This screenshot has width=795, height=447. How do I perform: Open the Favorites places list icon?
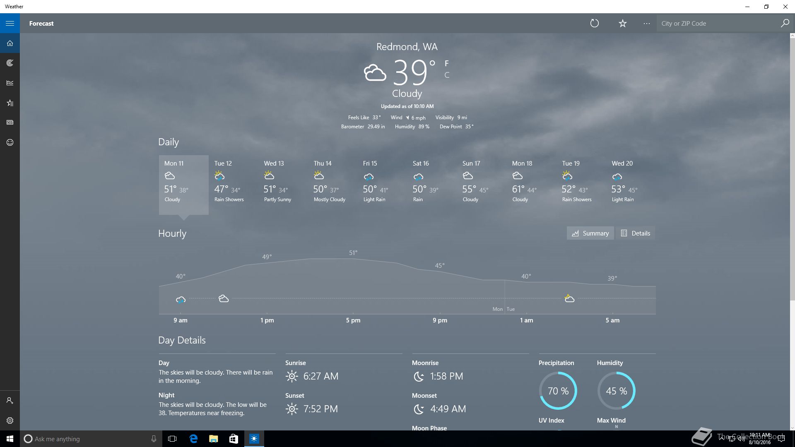[10, 103]
